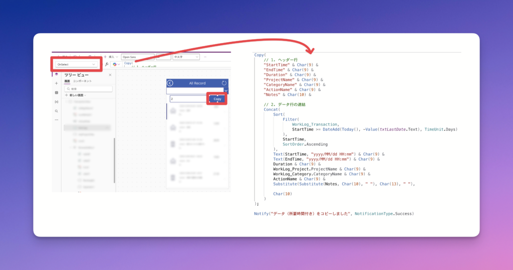Click the 新しい画面 new screen button
Viewport: 513px width, 270px height.
click(75, 95)
